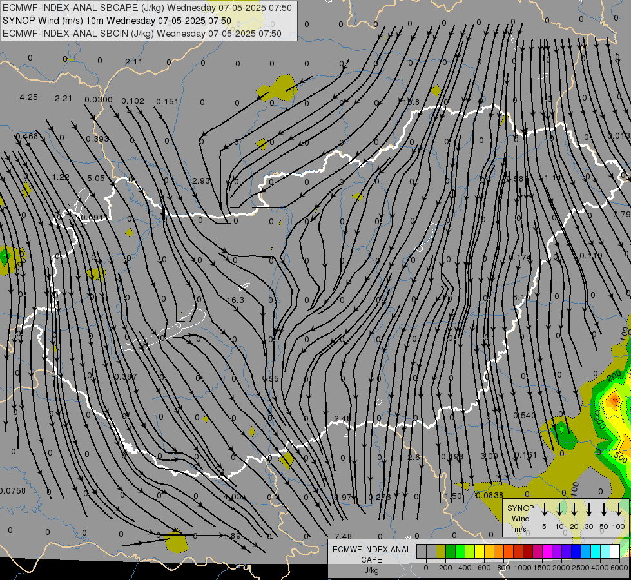Select the bright magenta swatch in CAPE scale
Viewport: 631px width, 580px height.
[547, 552]
